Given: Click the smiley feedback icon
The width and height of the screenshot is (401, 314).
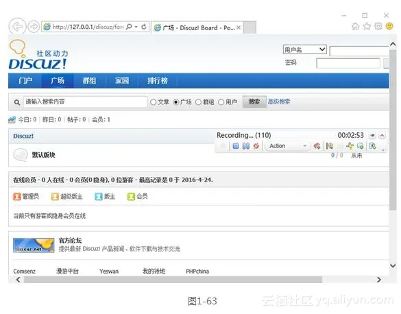Looking at the screenshot, I should (x=389, y=26).
